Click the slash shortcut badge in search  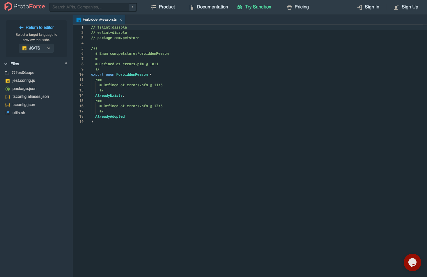click(132, 7)
